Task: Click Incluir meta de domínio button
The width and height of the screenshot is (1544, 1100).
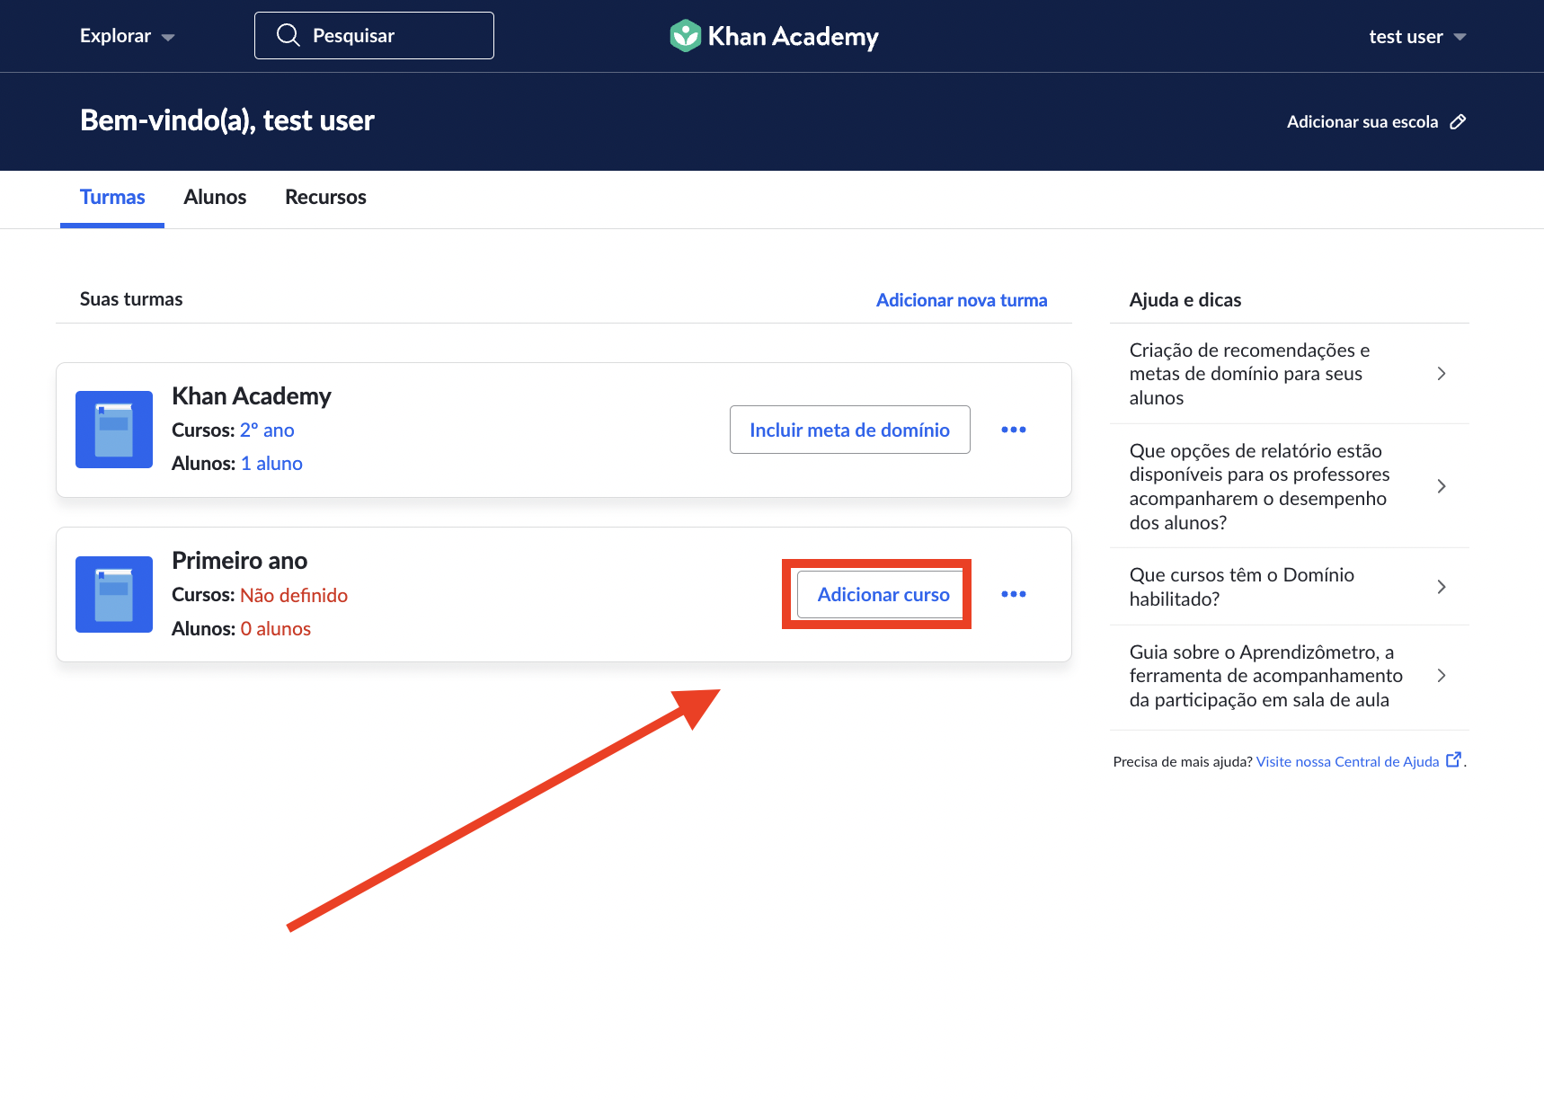Action: (x=849, y=430)
